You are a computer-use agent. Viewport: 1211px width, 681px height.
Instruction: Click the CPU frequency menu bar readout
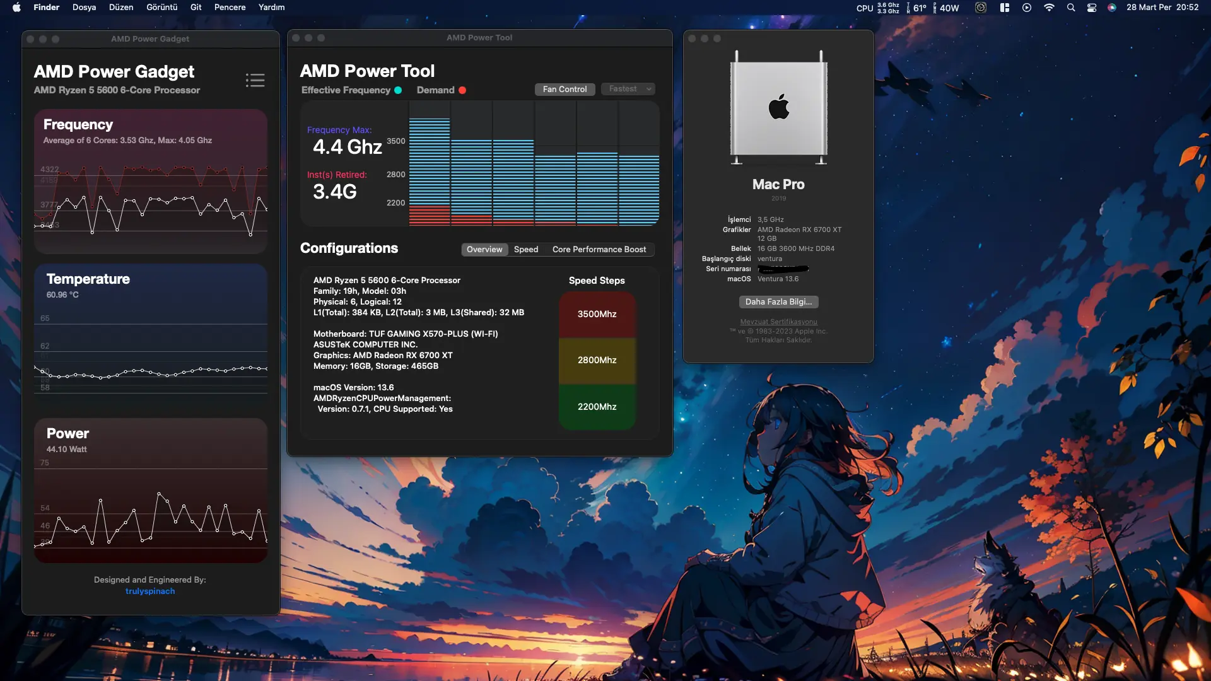pyautogui.click(x=877, y=8)
